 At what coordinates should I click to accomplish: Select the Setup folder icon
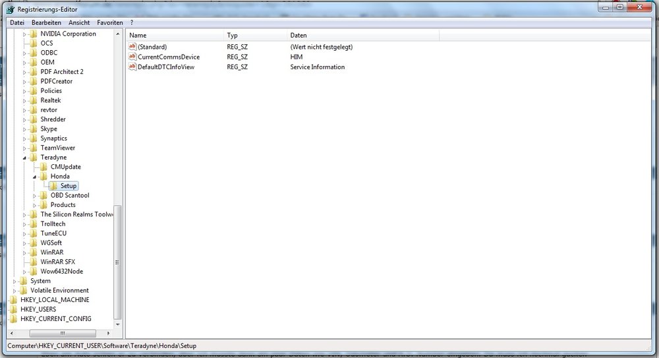[x=54, y=186]
